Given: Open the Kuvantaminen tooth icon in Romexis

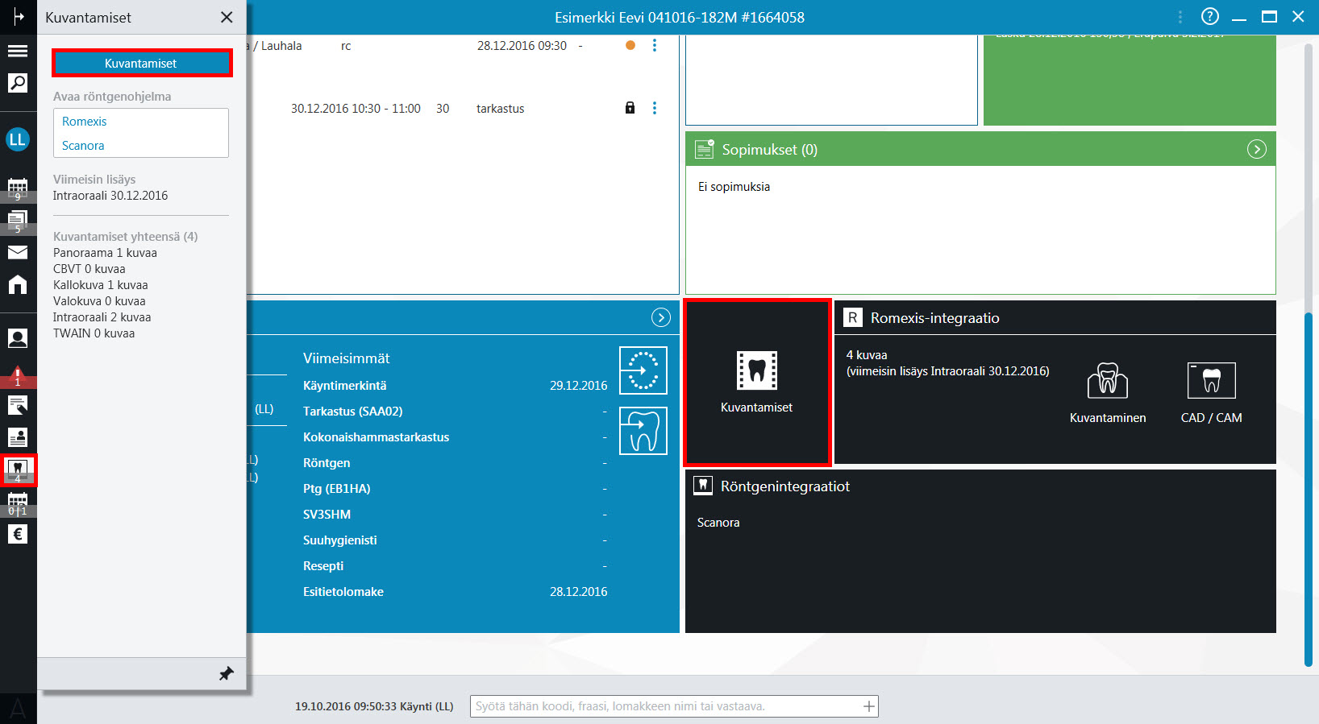Looking at the screenshot, I should pos(1108,380).
